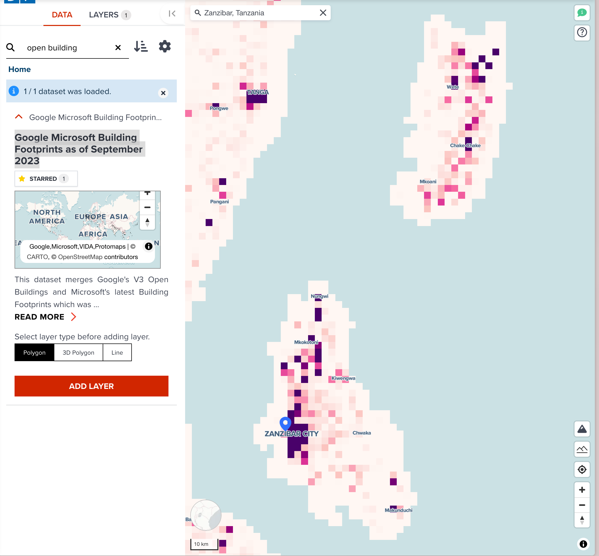Image resolution: width=599 pixels, height=556 pixels.
Task: Select the Polygon layer type
Action: (x=34, y=352)
